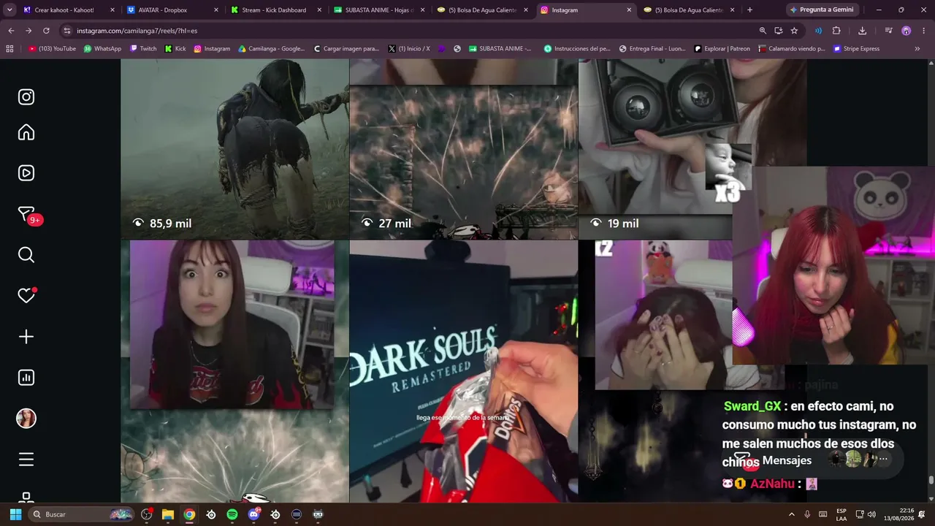The image size is (935, 526).
Task: Go to Instagram Home feed
Action: tap(26, 132)
